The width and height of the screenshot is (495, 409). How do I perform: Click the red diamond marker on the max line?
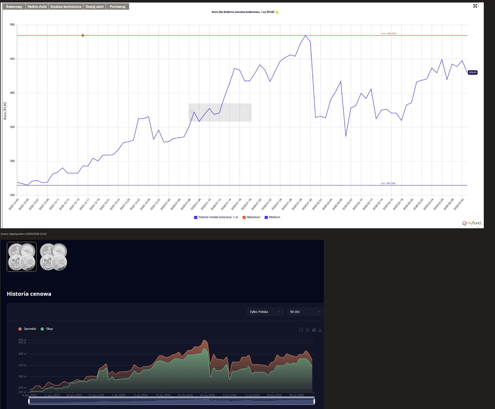(x=83, y=35)
